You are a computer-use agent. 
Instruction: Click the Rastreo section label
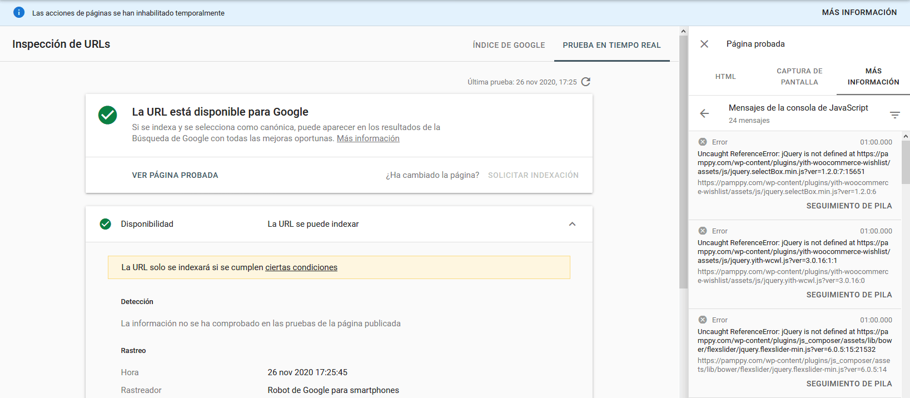click(x=133, y=351)
